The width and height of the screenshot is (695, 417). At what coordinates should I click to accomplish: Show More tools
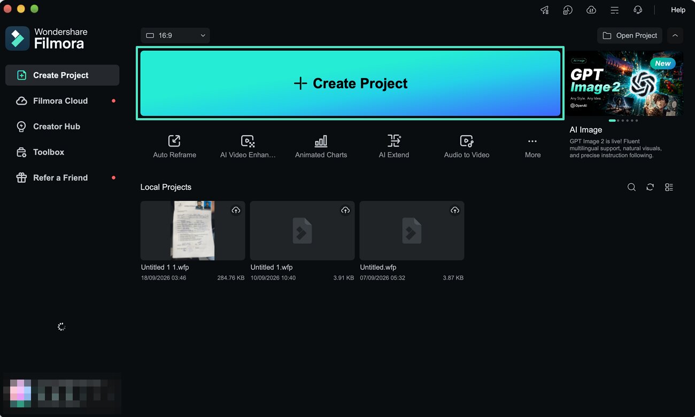[532, 146]
